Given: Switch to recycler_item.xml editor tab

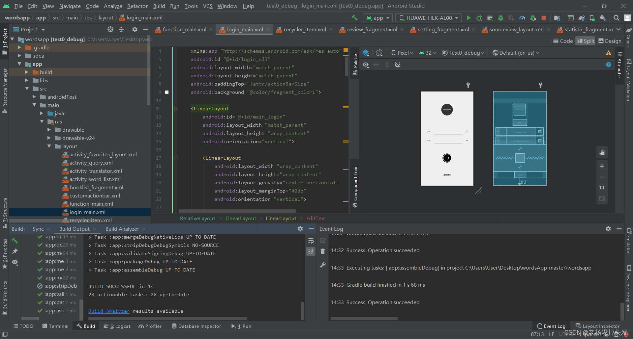Looking at the screenshot, I should pyautogui.click(x=304, y=30).
